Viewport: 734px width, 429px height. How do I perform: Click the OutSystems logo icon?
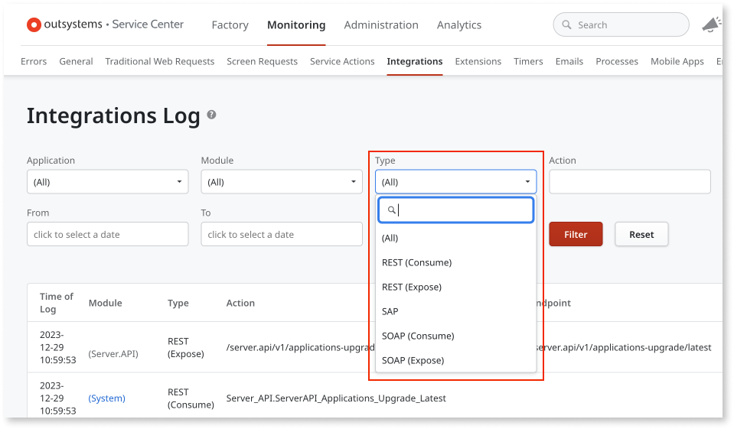(x=34, y=24)
